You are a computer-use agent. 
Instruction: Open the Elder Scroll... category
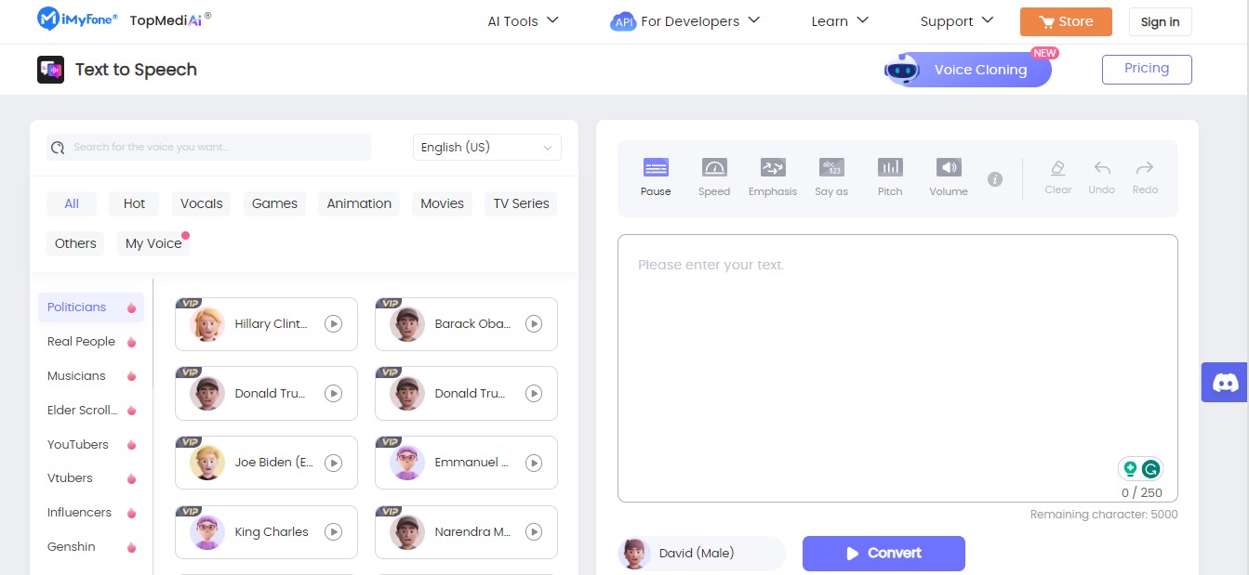point(91,411)
